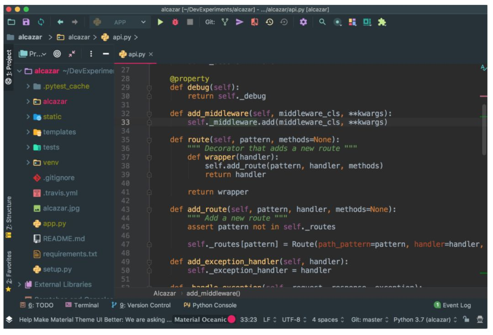The image size is (493, 335).
Task: Expand the tests folder in the project tree
Action: click(x=28, y=147)
